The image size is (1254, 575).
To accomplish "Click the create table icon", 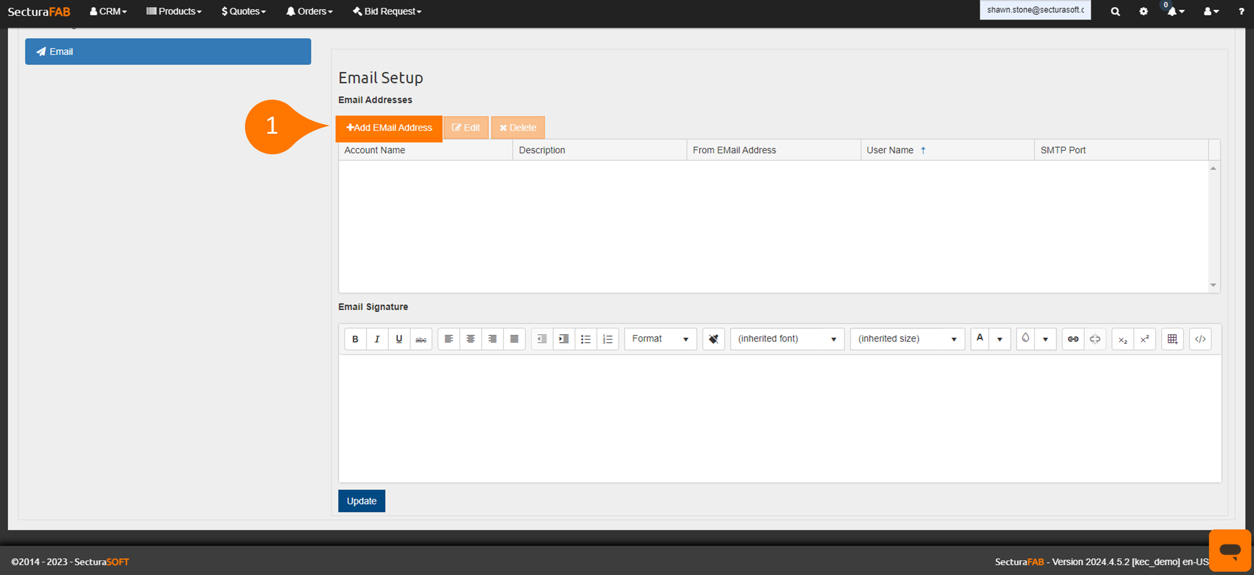I will [1172, 339].
